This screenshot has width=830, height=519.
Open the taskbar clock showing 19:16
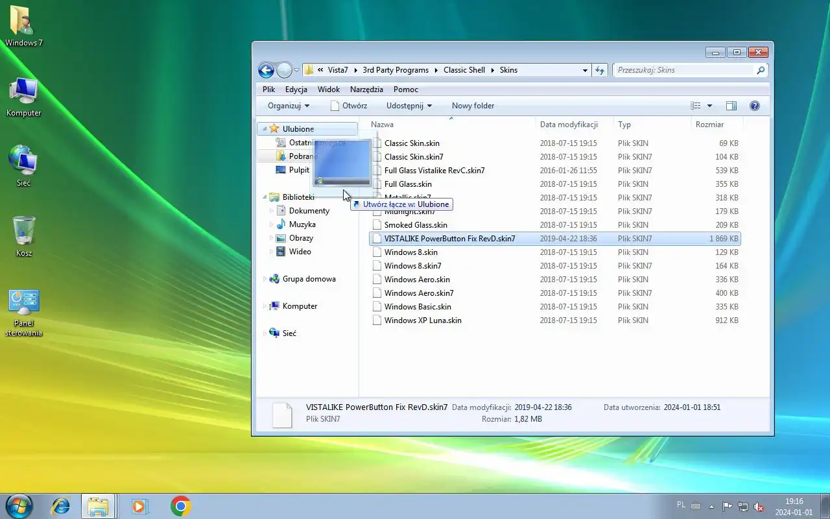794,507
